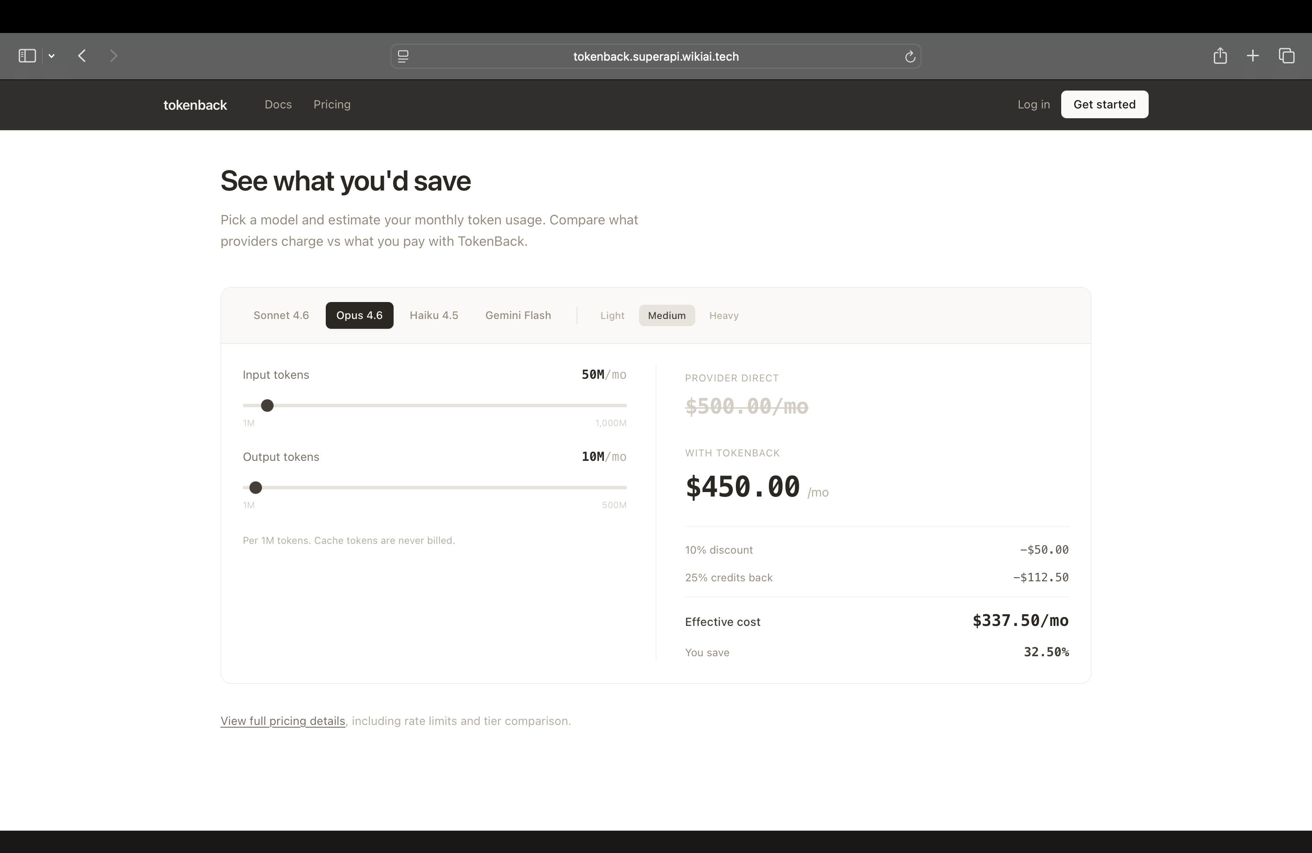Click the Input tokens slider handle
The image size is (1312, 853).
[267, 406]
